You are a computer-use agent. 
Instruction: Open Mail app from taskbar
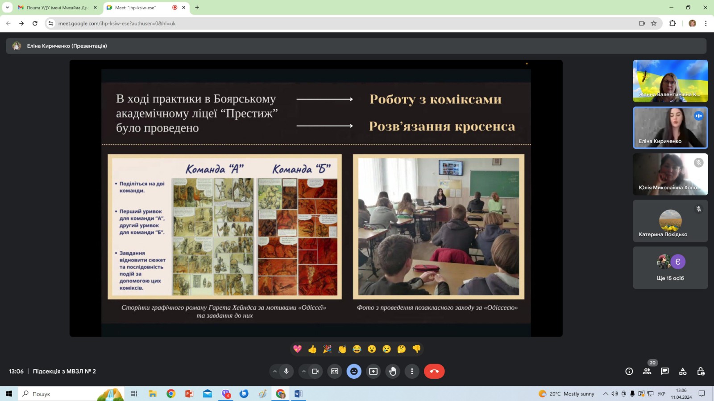pyautogui.click(x=208, y=393)
